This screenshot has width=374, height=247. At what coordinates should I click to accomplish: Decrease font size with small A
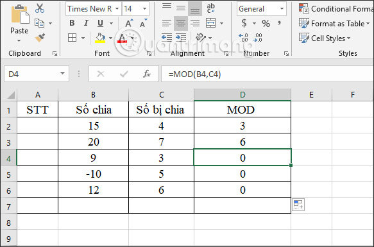(144, 23)
